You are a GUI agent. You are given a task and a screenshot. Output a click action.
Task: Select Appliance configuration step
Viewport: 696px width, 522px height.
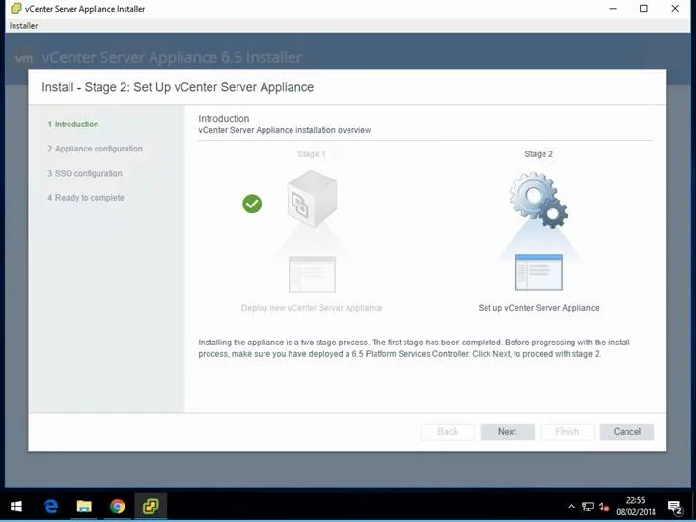(x=95, y=149)
